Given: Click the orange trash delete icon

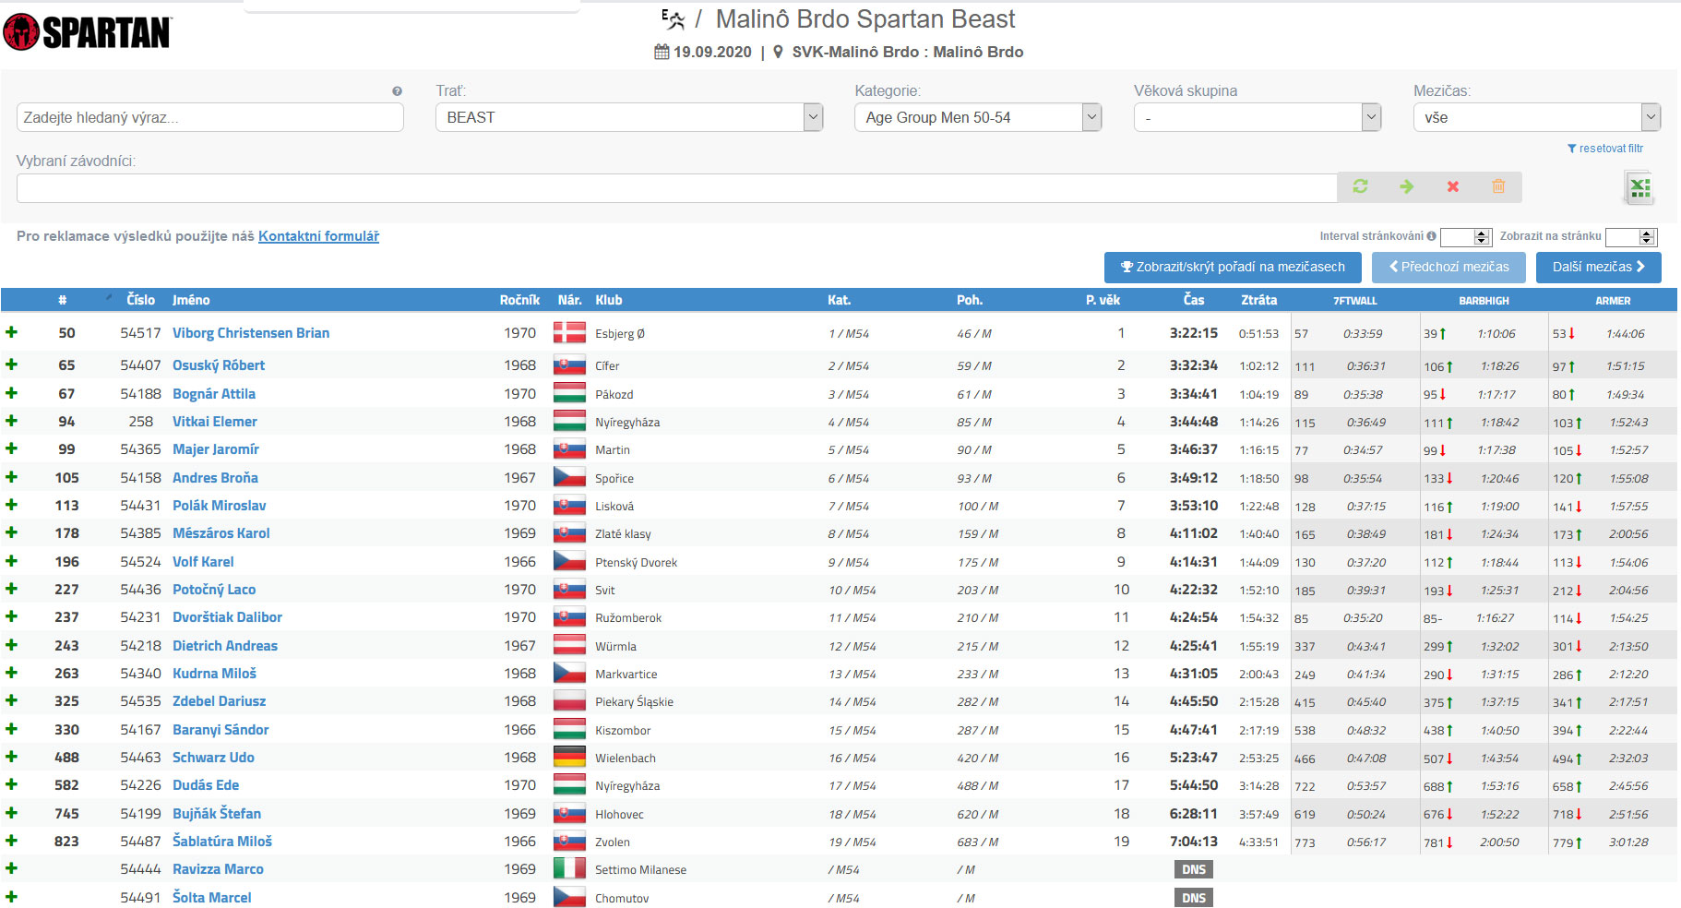Looking at the screenshot, I should (1498, 186).
